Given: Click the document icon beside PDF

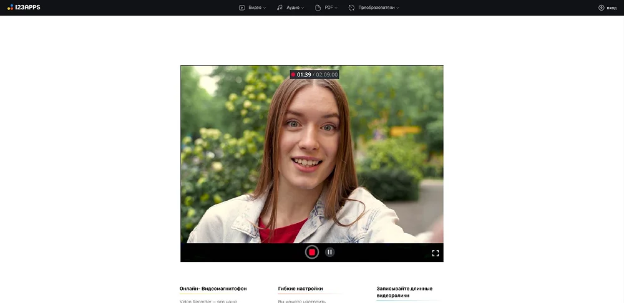Looking at the screenshot, I should [x=318, y=7].
